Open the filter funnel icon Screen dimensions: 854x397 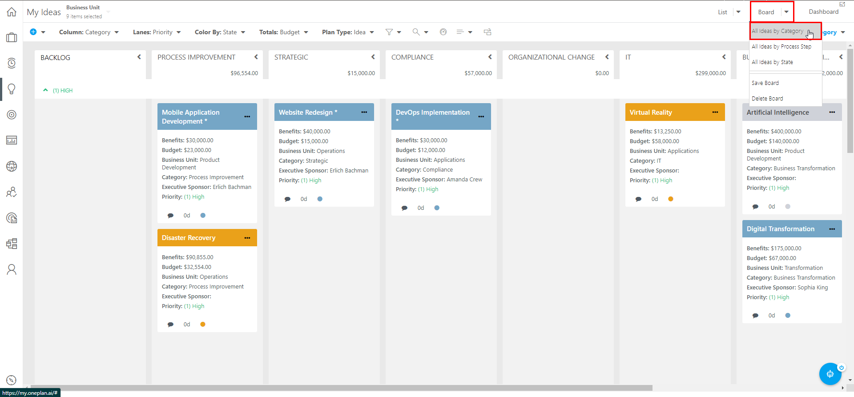(x=389, y=32)
